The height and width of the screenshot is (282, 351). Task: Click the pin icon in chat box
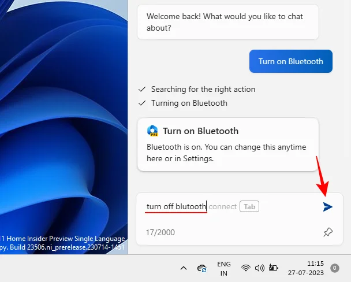pyautogui.click(x=328, y=232)
